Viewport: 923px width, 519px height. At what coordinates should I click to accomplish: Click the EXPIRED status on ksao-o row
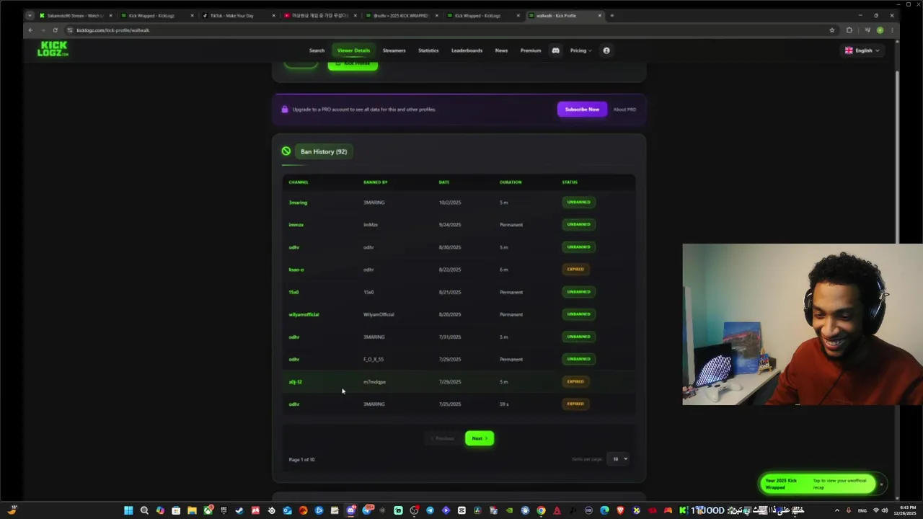tap(575, 270)
